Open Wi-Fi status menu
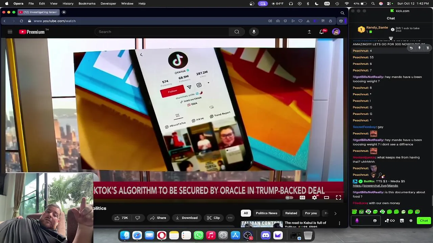The image size is (433, 243). (347, 3)
